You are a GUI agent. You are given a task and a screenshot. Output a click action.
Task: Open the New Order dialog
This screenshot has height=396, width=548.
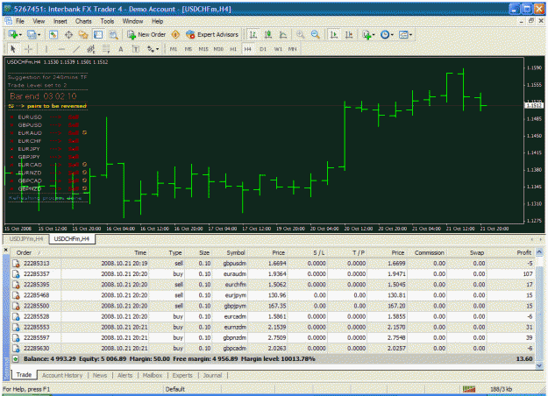coord(146,34)
